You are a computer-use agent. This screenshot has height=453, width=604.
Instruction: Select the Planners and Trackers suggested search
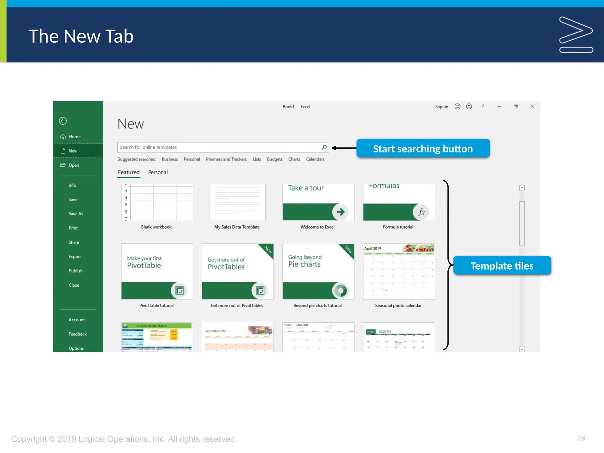226,159
